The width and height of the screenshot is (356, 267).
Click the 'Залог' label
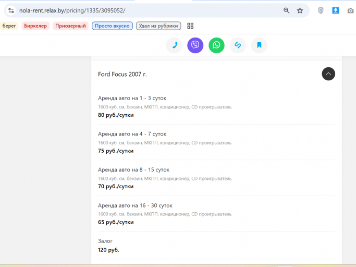coord(105,241)
